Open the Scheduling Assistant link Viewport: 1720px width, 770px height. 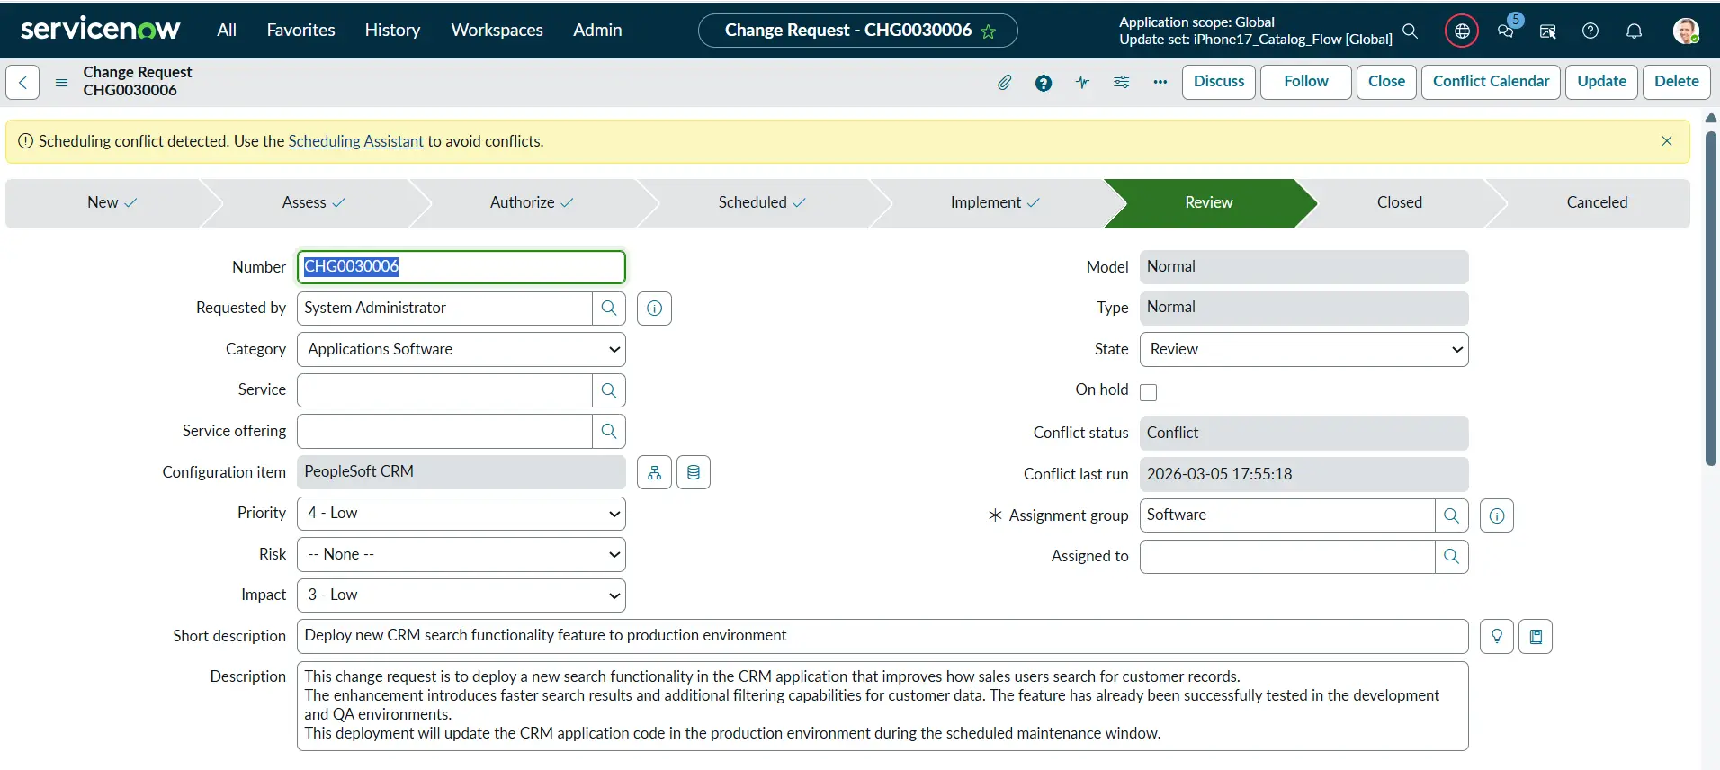pos(355,141)
